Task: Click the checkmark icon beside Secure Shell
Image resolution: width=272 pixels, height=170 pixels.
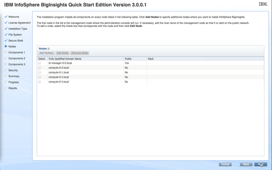Action: pyautogui.click(x=6, y=40)
